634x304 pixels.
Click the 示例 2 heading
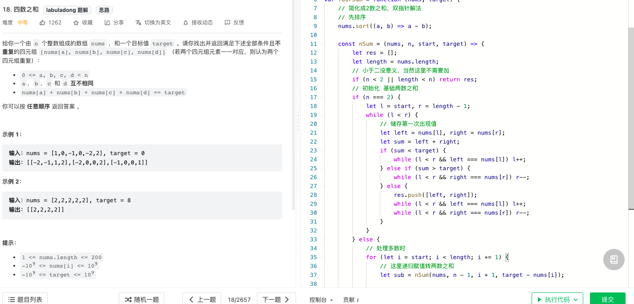click(x=12, y=181)
